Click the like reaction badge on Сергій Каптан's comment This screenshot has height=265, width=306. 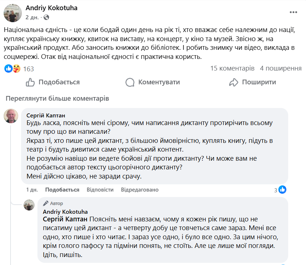tap(282, 190)
